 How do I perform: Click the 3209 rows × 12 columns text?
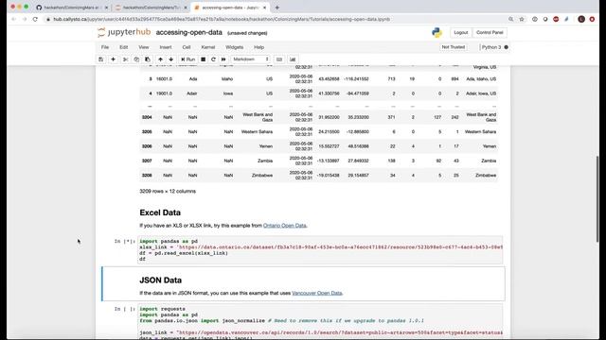168,191
